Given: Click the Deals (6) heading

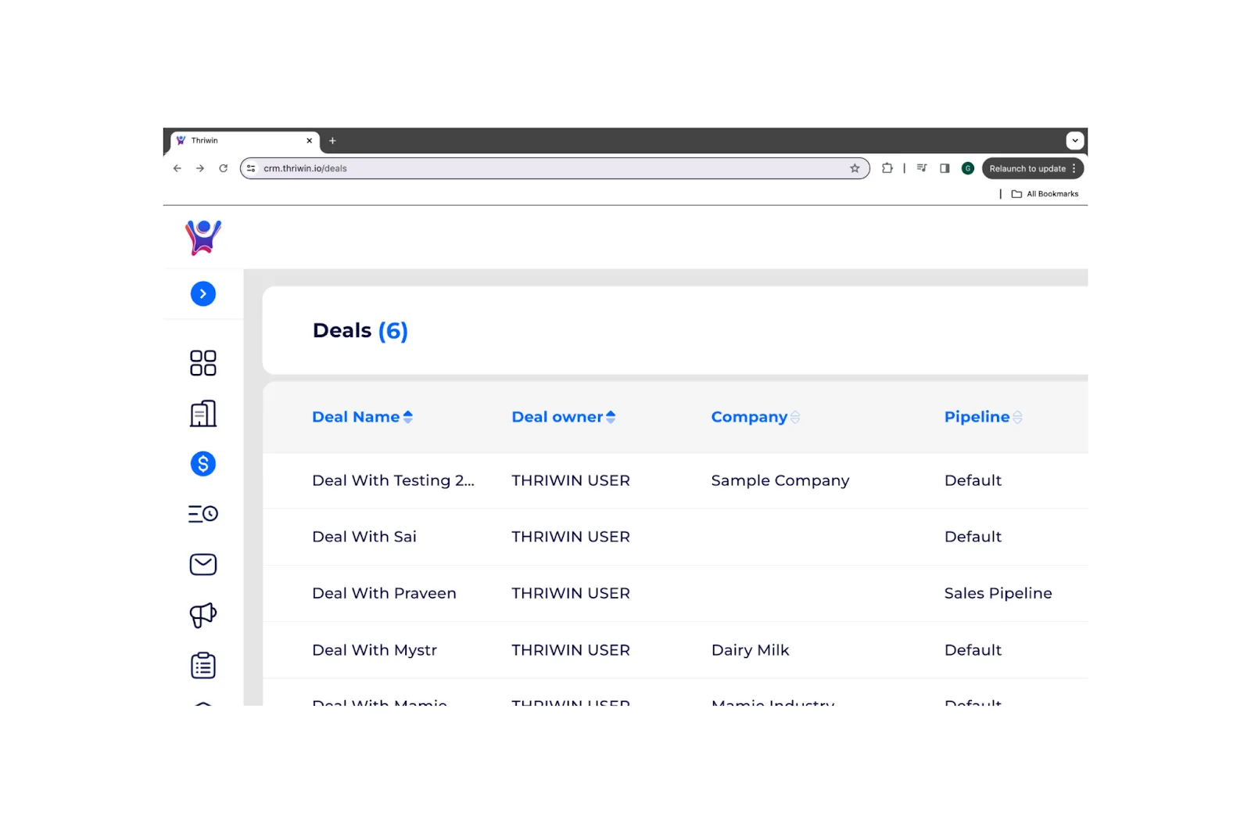Looking at the screenshot, I should 360,331.
